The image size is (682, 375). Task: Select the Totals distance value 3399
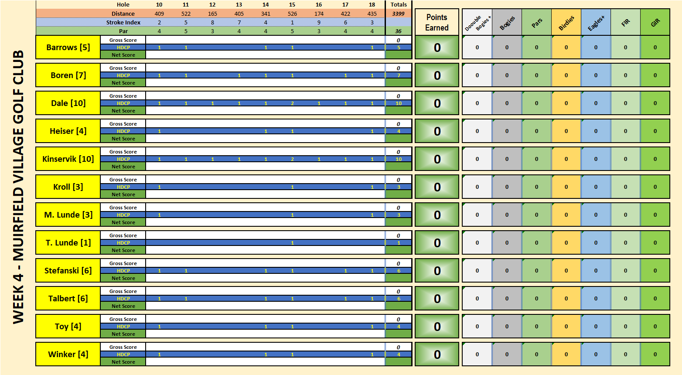point(398,14)
